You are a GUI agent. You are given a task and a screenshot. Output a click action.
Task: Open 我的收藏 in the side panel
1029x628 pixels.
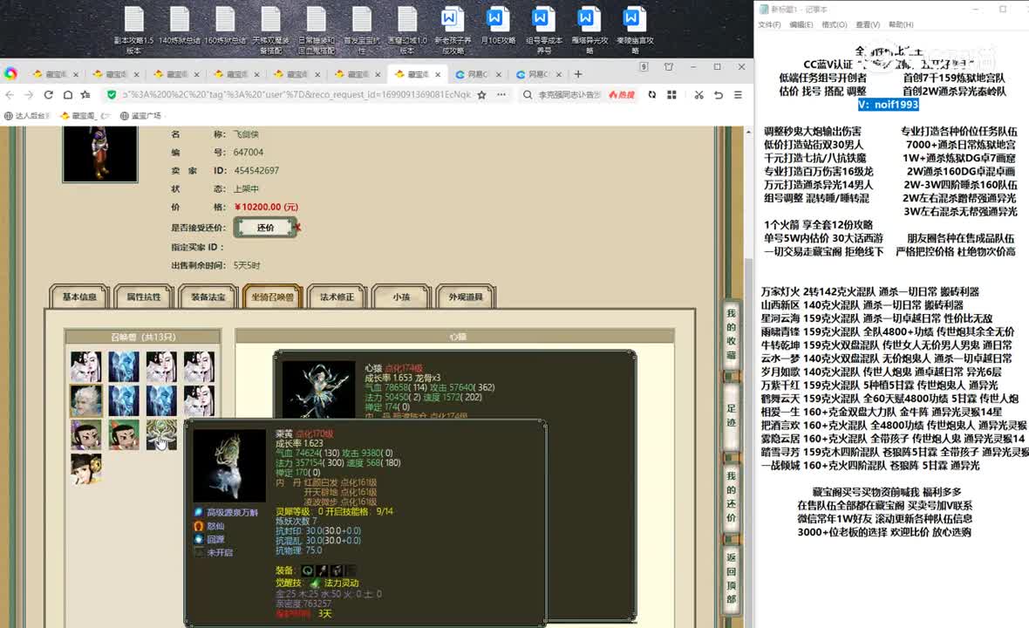[x=731, y=335]
